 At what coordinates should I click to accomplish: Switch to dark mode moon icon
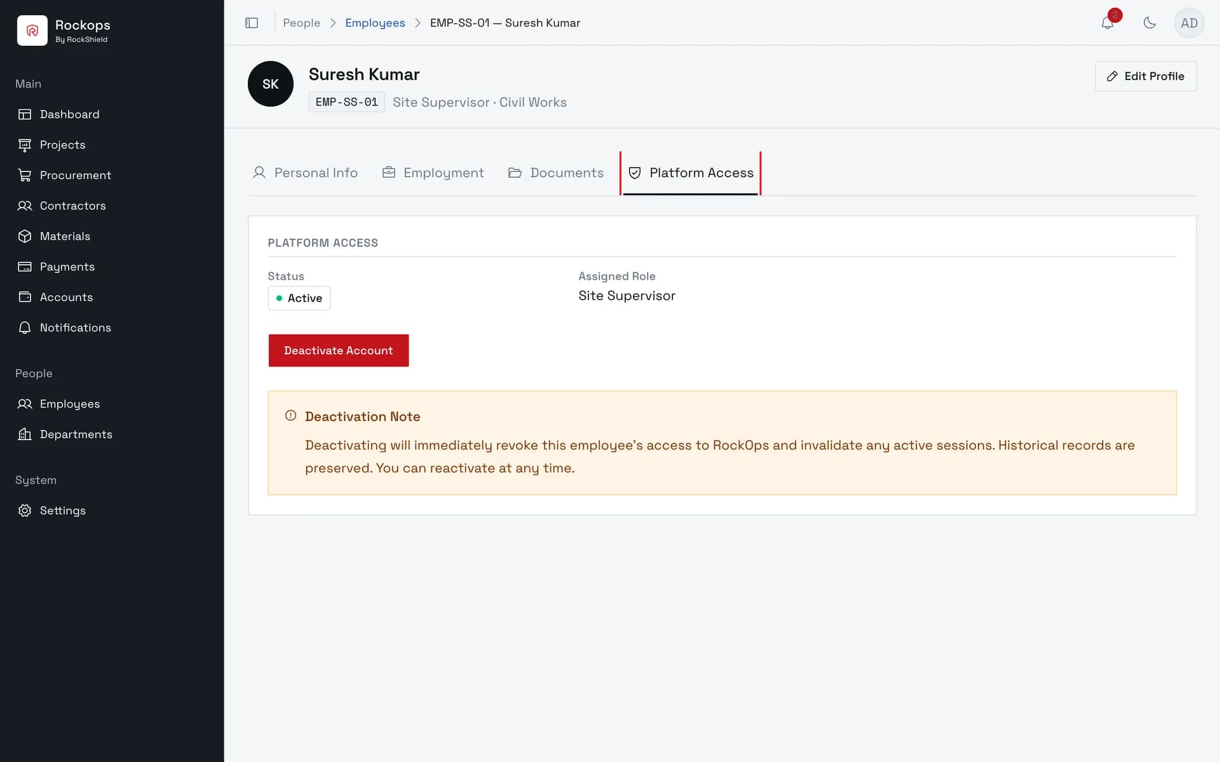click(x=1149, y=23)
